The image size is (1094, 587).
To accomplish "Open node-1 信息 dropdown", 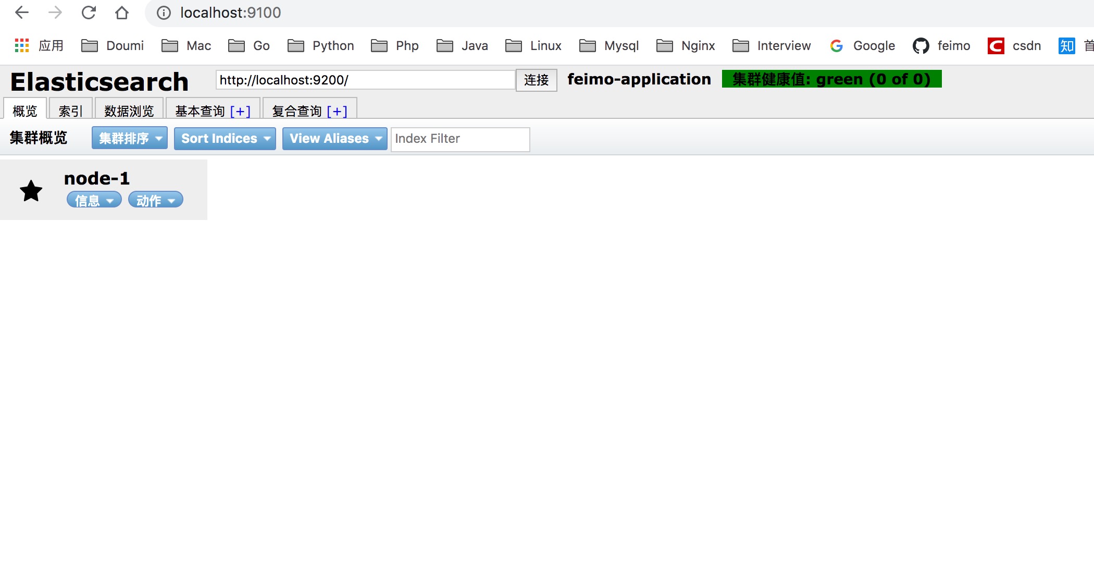I will point(94,200).
